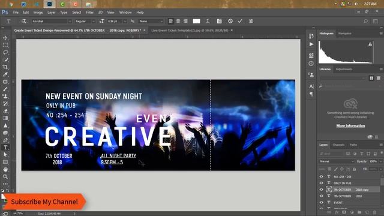Toggle lock transparent pixels
384x216 pixels.
(329, 169)
